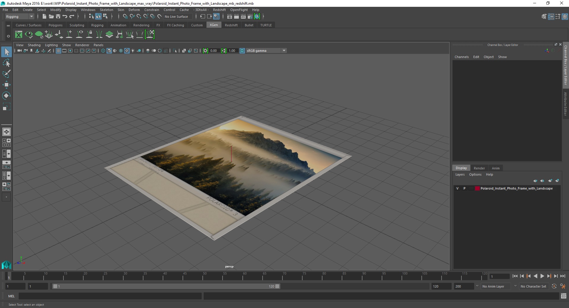
Task: Open the Rigging menu set dropdown
Action: coord(19,17)
